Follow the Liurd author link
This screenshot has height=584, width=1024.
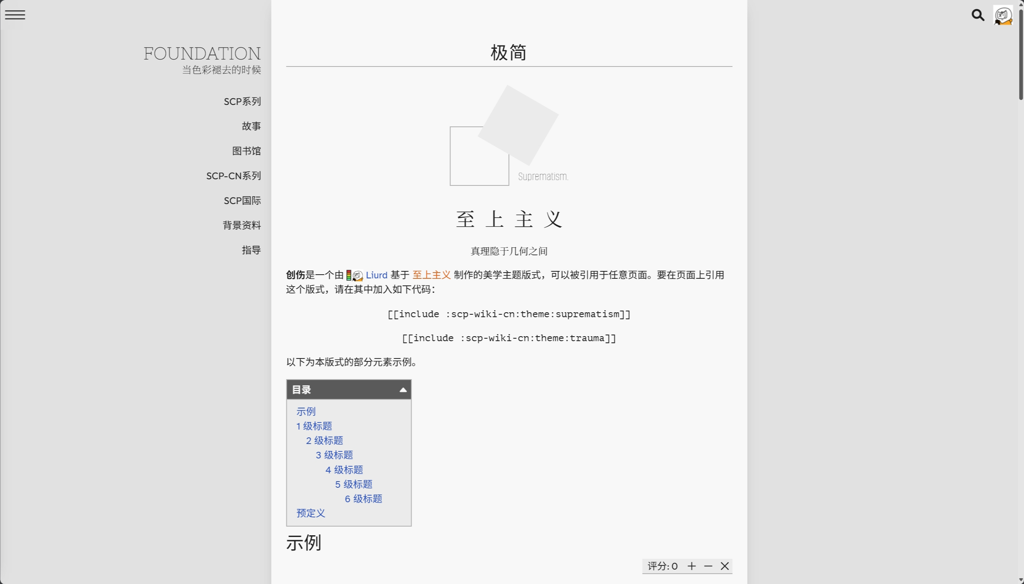point(376,275)
